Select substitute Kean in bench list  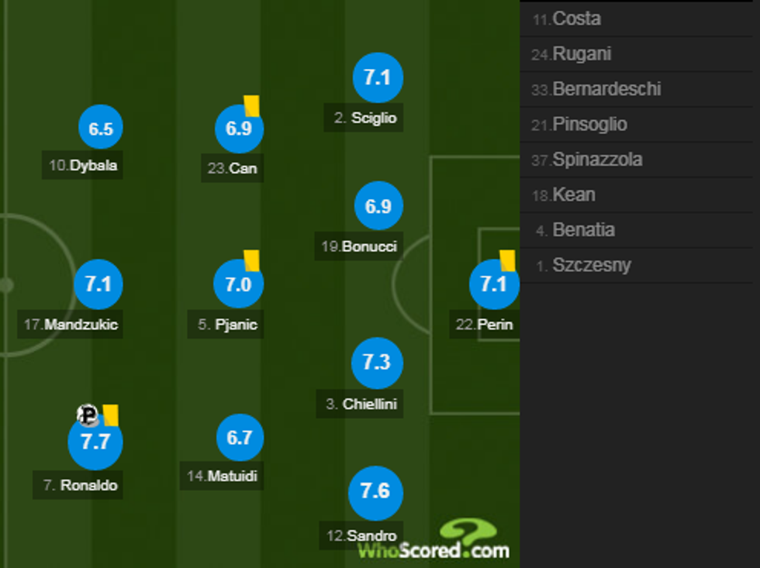point(574,194)
